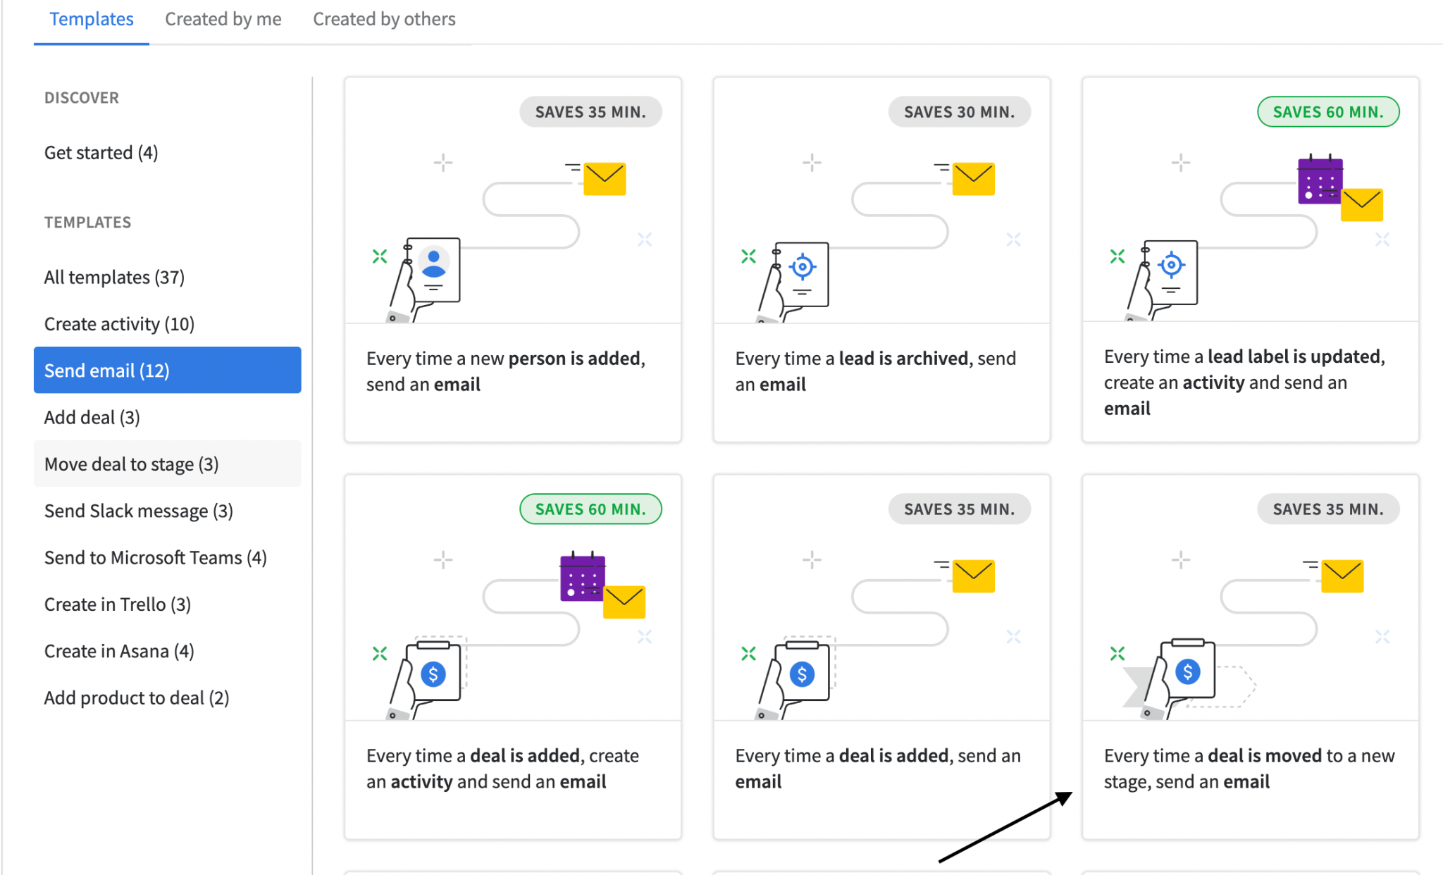1443x875 pixels.
Task: Select the All templates category
Action: [x=115, y=277]
